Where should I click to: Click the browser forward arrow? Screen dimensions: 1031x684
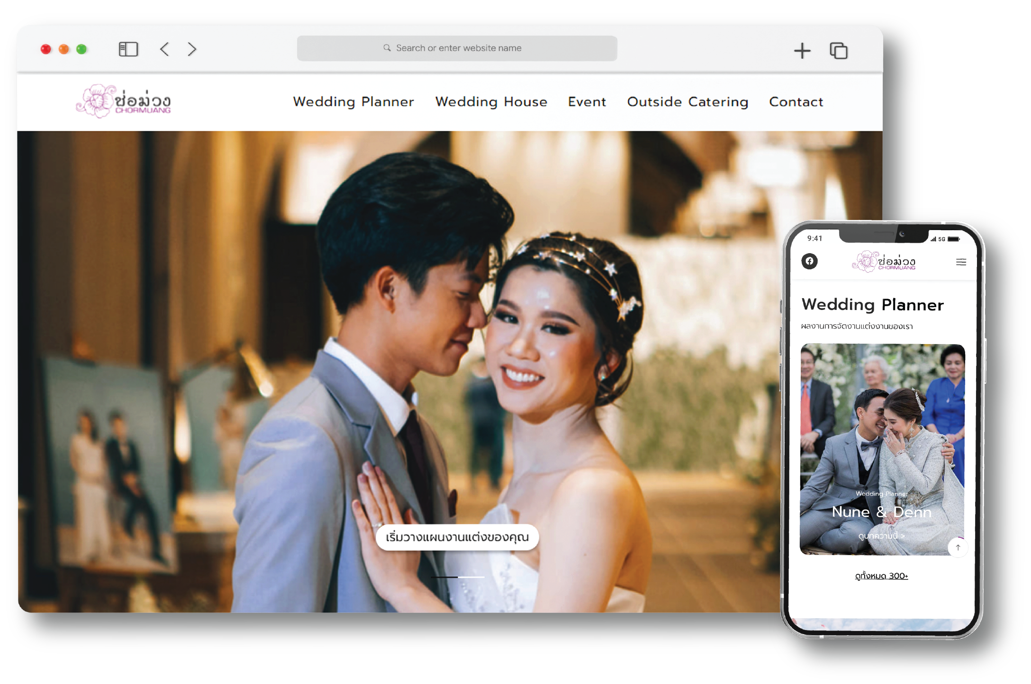(192, 49)
